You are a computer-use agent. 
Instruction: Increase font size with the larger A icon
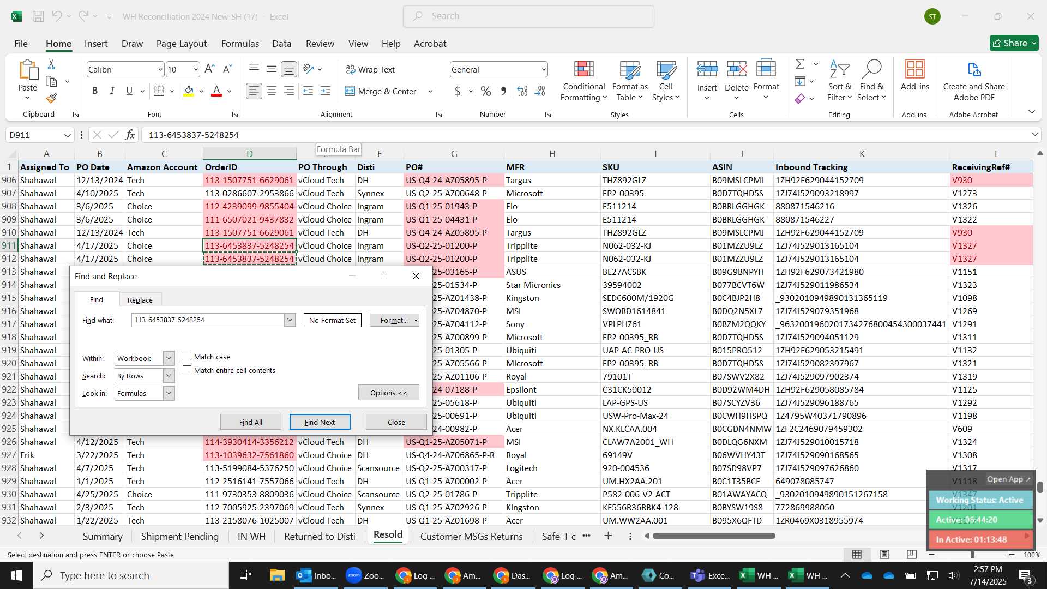pyautogui.click(x=209, y=69)
